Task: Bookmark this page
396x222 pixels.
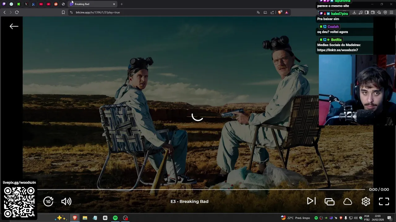Action: (63, 12)
